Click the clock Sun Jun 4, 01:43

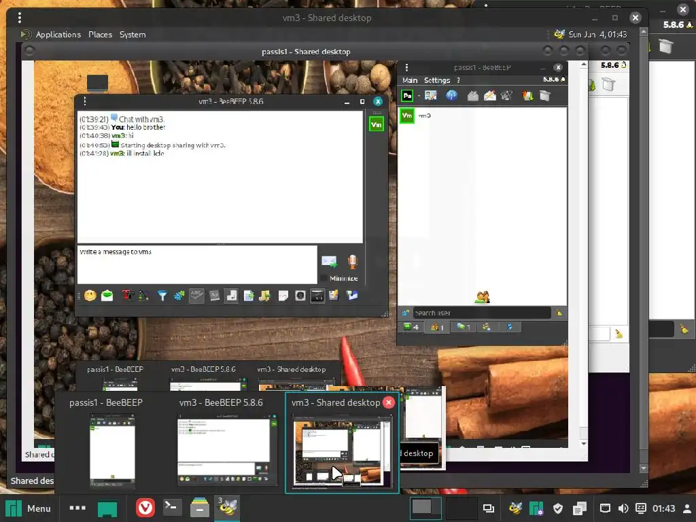tap(597, 35)
